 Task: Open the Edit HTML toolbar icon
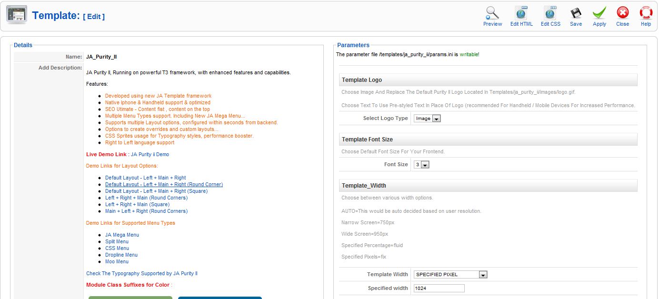coord(521,13)
